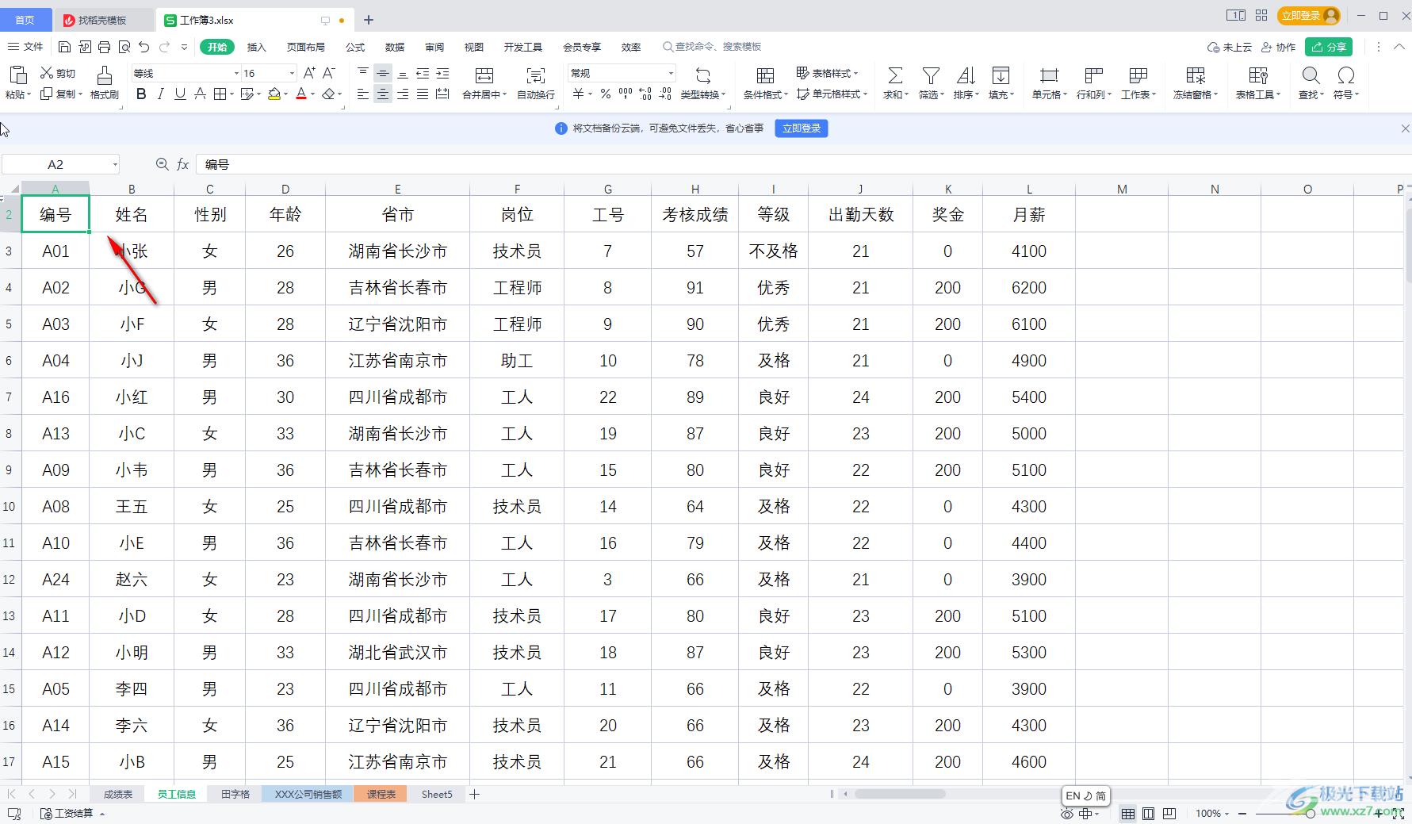Expand the Name Box dropdown arrow

[115, 164]
